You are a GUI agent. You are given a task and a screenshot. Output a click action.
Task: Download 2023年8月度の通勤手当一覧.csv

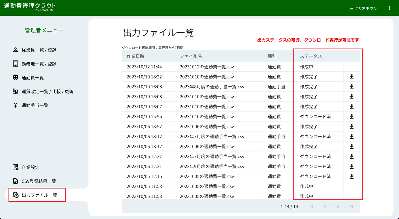pos(351,87)
